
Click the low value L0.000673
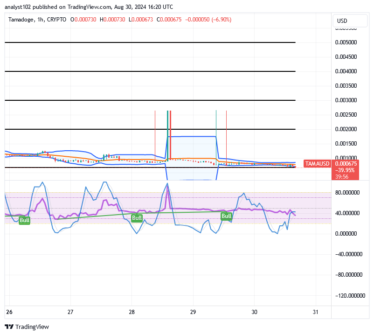tap(141, 20)
